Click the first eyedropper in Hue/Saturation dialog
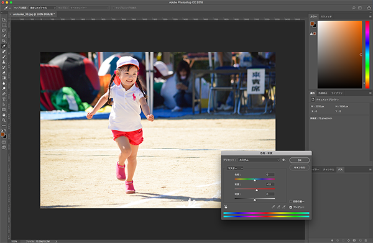Viewport: 373px width, 243px height. [273, 207]
